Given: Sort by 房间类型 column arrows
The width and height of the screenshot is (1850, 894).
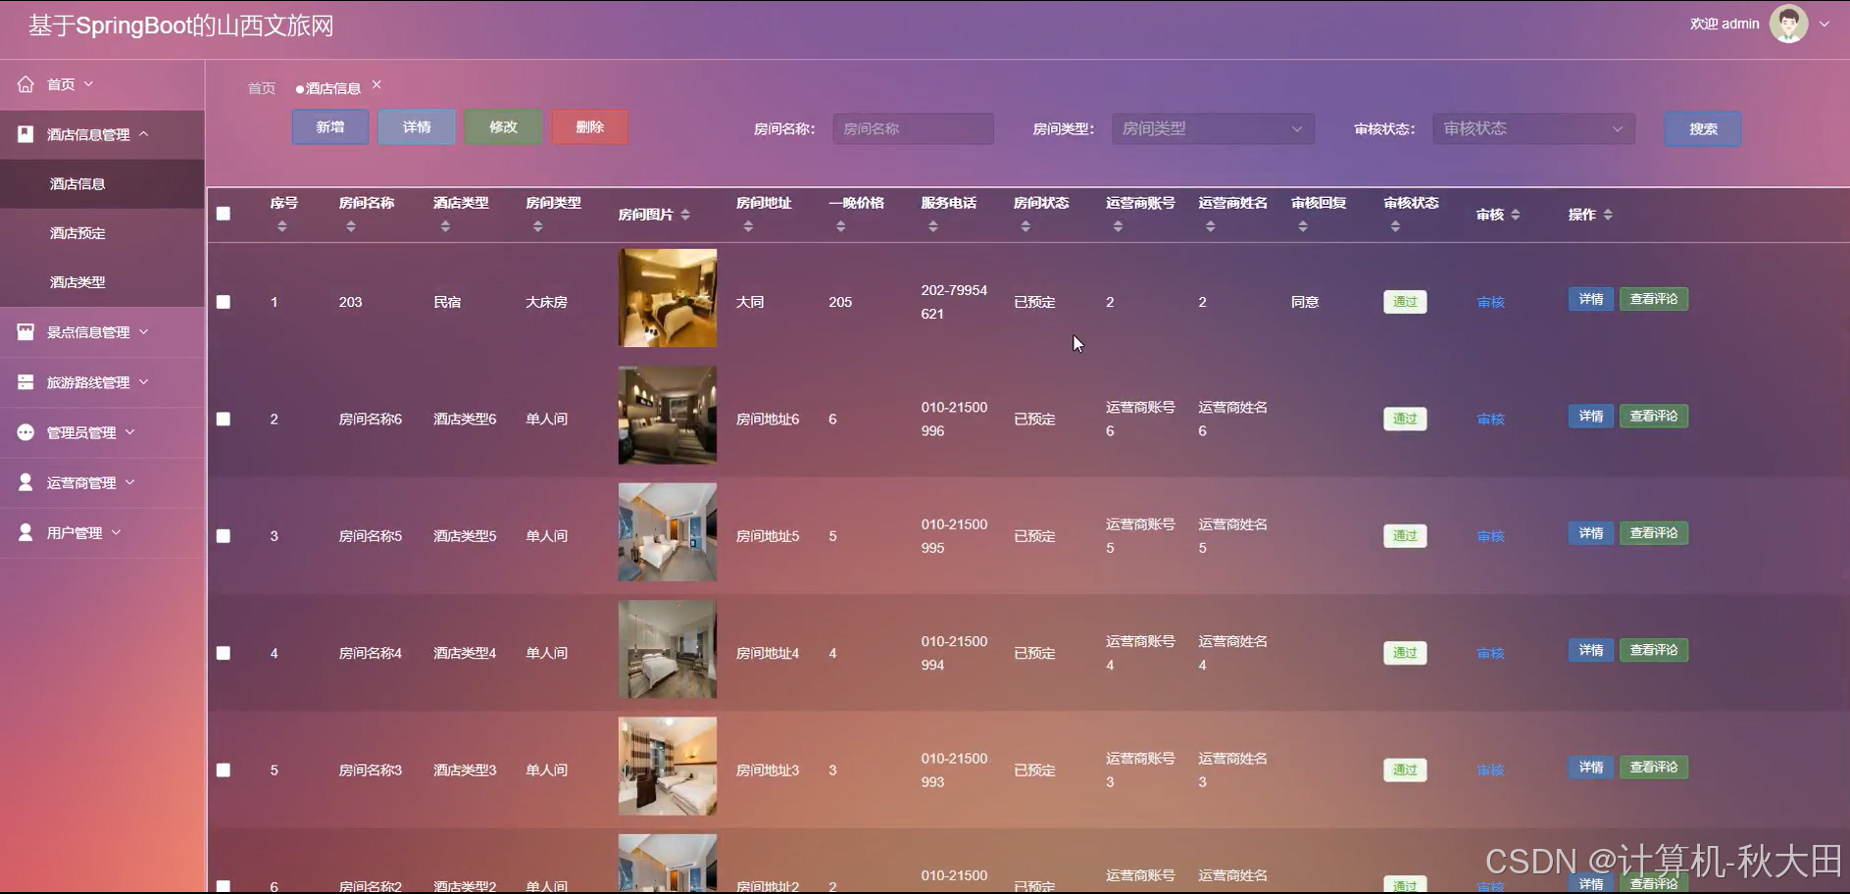Looking at the screenshot, I should coord(537,226).
